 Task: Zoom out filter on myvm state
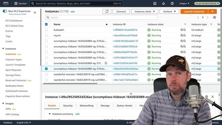(184, 35)
